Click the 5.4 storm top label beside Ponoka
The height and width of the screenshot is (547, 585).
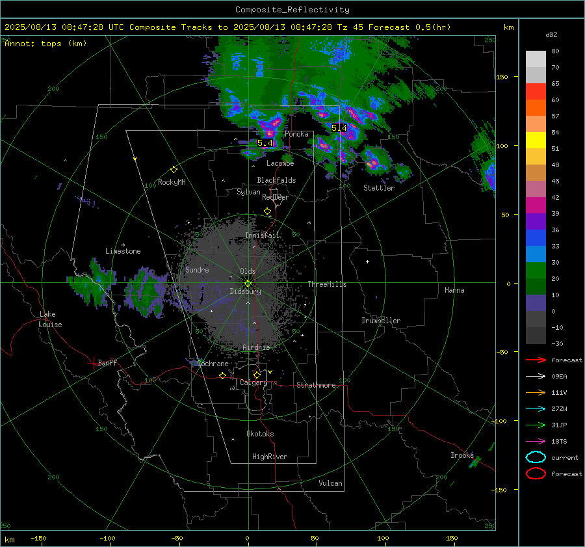[x=265, y=143]
